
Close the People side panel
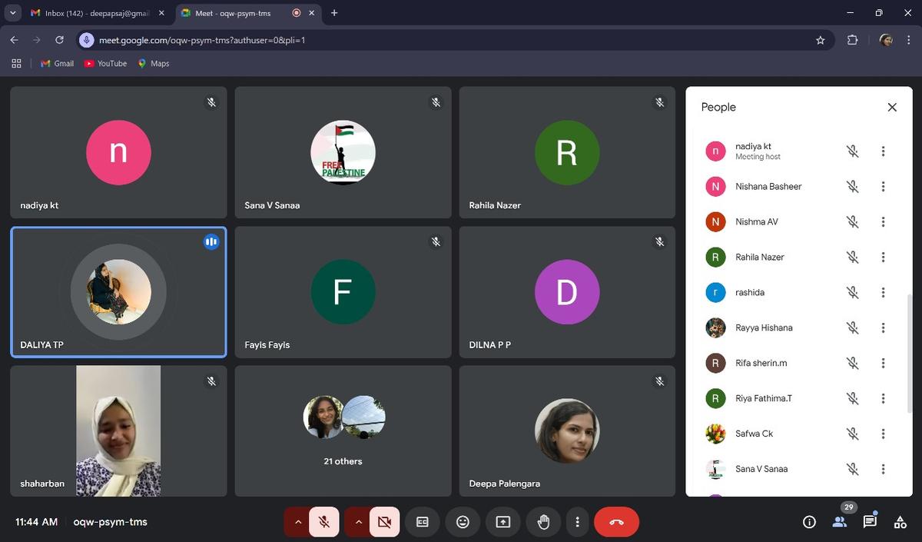(892, 108)
